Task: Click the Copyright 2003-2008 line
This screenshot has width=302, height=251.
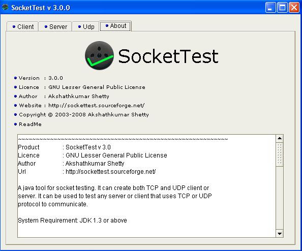Action: [81, 114]
